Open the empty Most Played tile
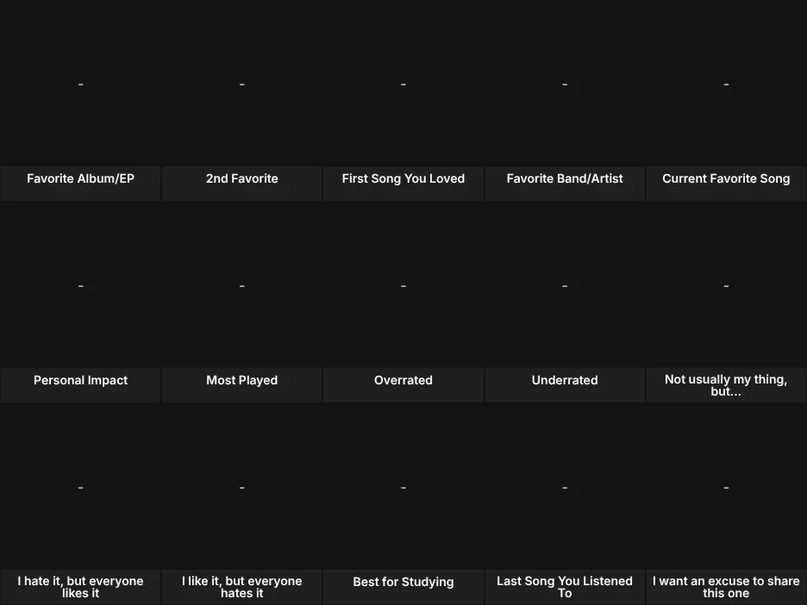The image size is (807, 605). [x=242, y=285]
